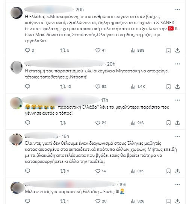Bookmark the first tweet about Ελλάδα
Image resolution: width=189 pixels, height=204 pixels.
point(168,51)
